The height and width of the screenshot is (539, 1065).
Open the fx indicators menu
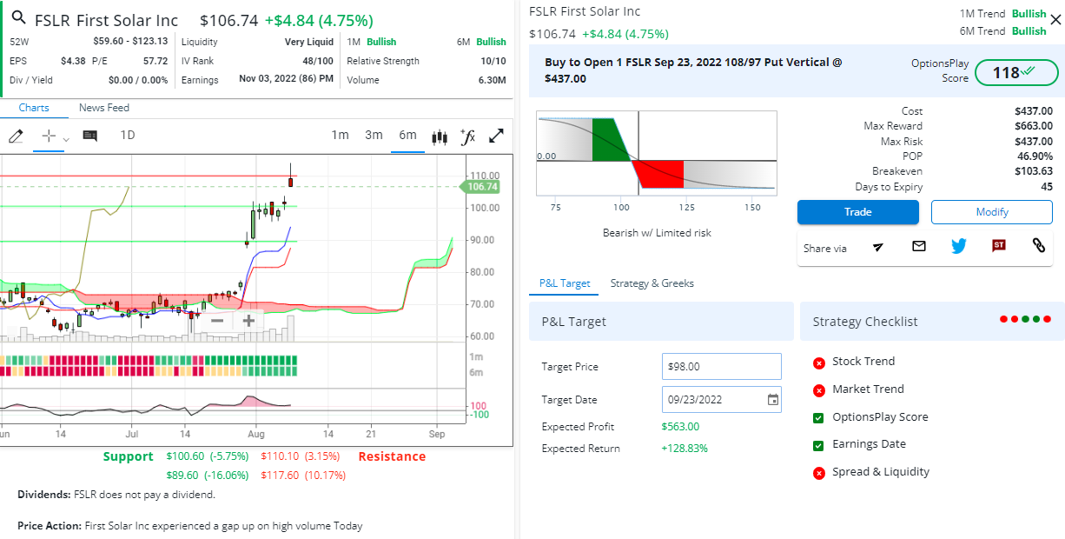[x=467, y=136]
